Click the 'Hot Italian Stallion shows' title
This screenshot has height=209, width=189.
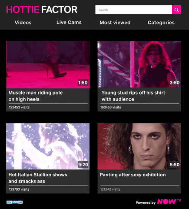[x=38, y=175]
